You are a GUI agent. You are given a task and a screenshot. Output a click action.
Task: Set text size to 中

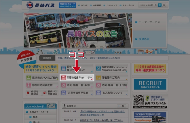(x=160, y=5)
